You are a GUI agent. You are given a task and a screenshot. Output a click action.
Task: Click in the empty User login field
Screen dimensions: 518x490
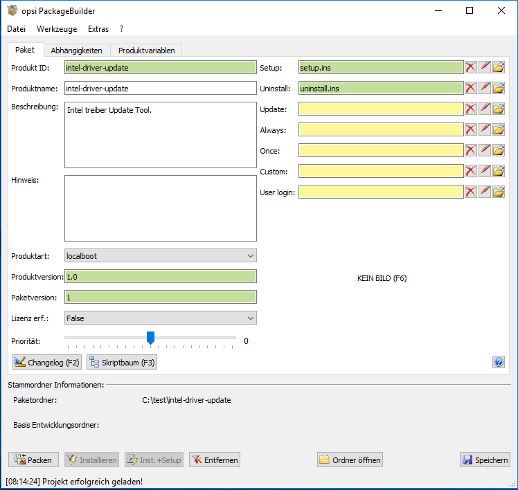click(381, 192)
